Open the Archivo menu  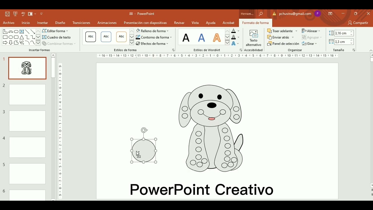tap(9, 23)
